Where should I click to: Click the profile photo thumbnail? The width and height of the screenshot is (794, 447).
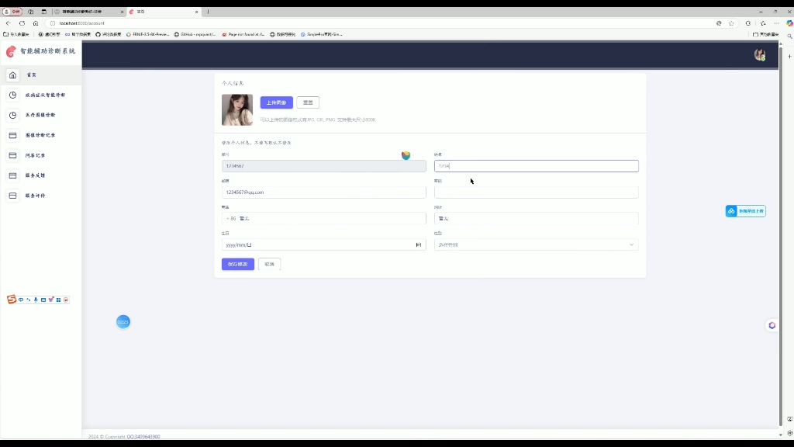(237, 110)
